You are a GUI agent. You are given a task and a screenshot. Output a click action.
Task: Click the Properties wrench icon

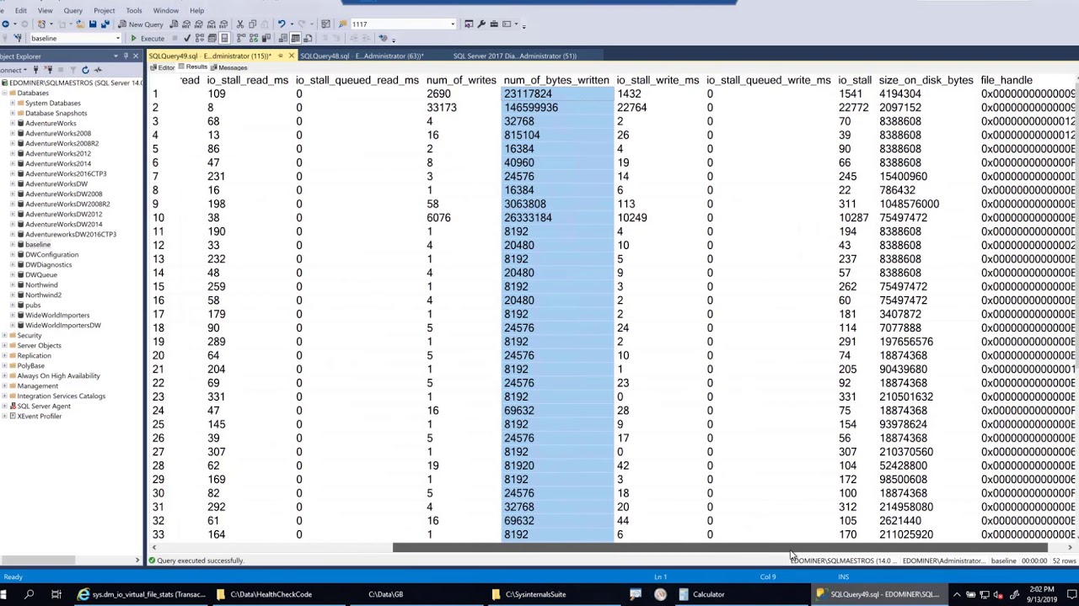pyautogui.click(x=481, y=24)
